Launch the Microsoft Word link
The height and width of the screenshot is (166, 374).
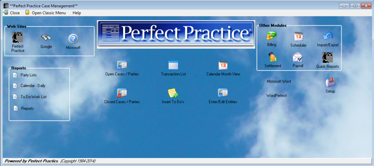tap(279, 81)
